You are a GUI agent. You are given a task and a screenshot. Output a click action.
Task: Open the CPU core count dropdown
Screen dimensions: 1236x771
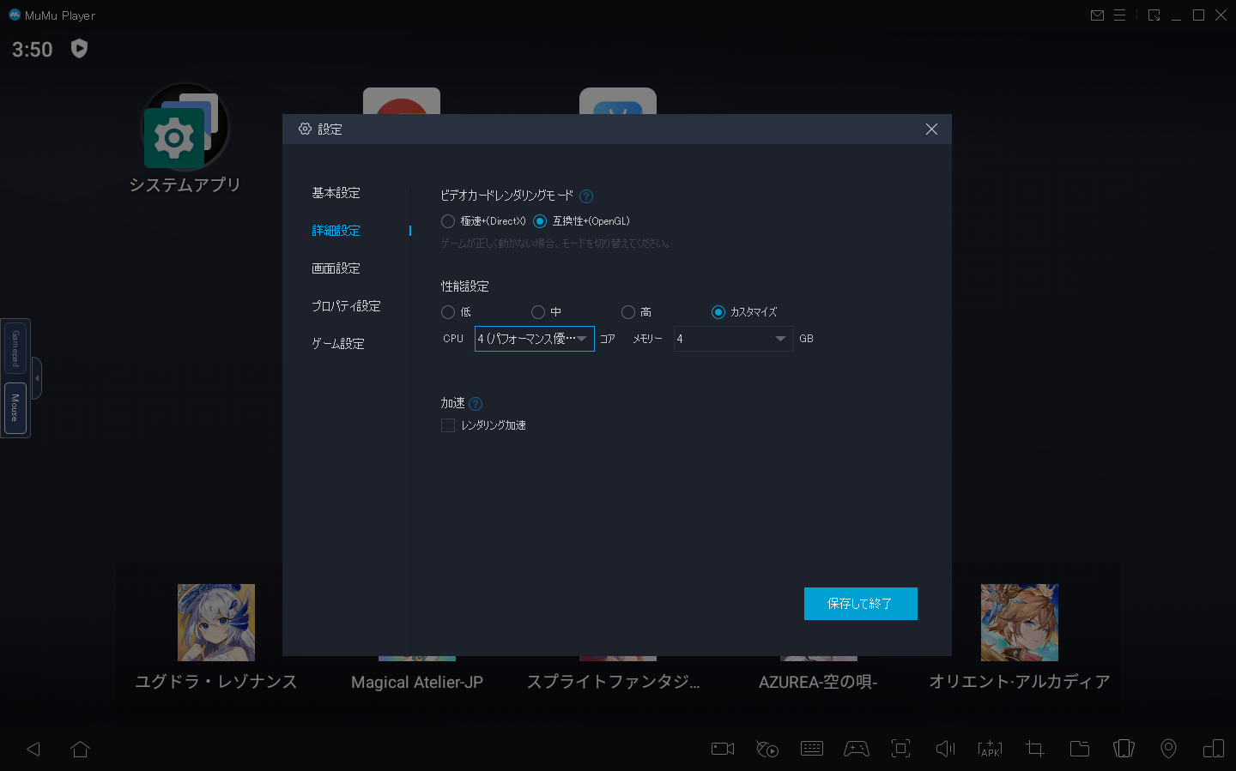coord(535,339)
